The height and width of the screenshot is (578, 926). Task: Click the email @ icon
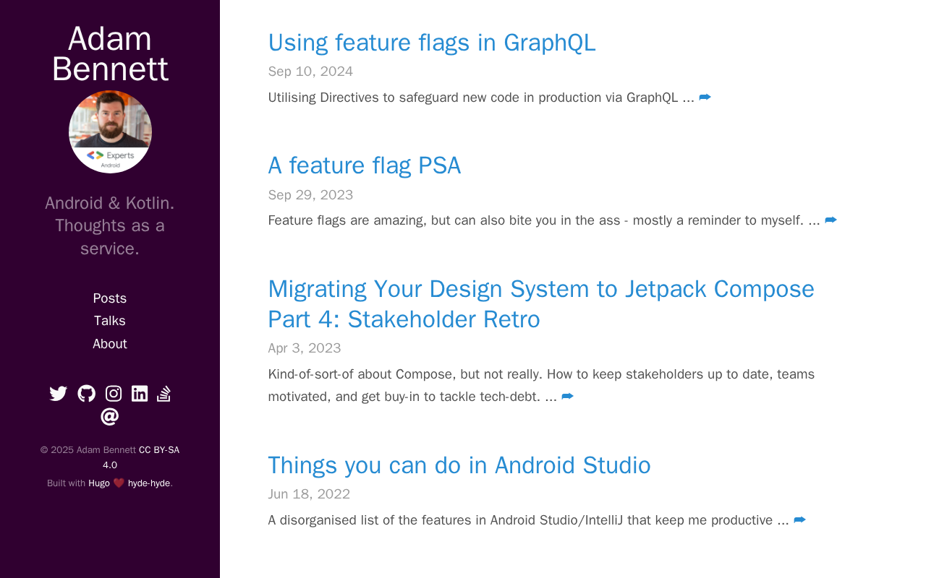(109, 416)
